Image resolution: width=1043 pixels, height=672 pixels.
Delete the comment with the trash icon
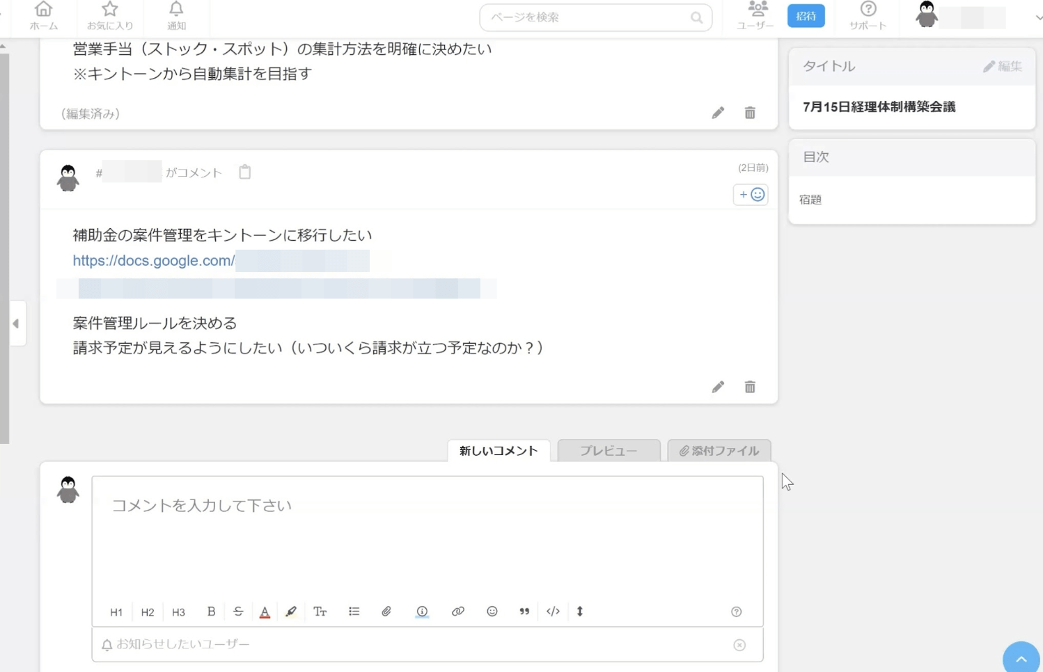749,387
